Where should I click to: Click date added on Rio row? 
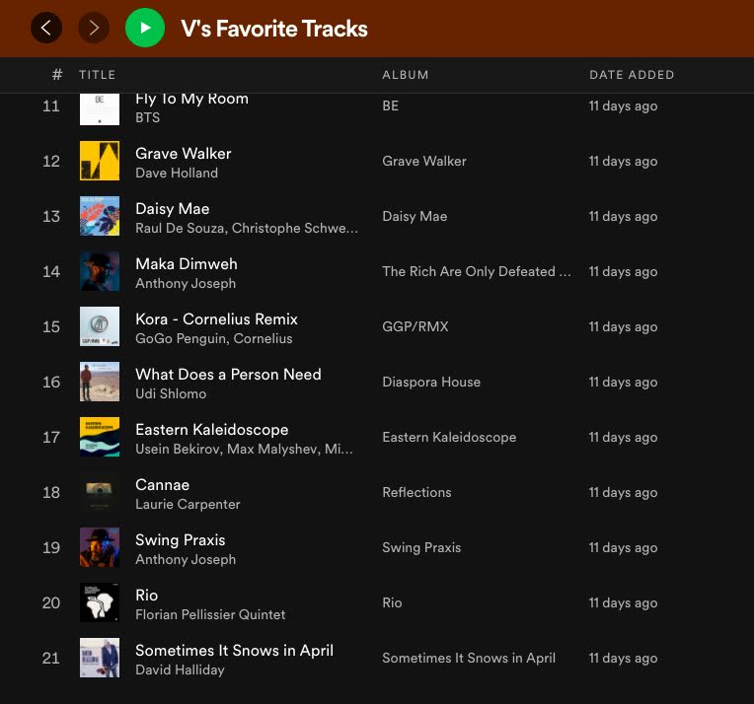click(x=623, y=603)
